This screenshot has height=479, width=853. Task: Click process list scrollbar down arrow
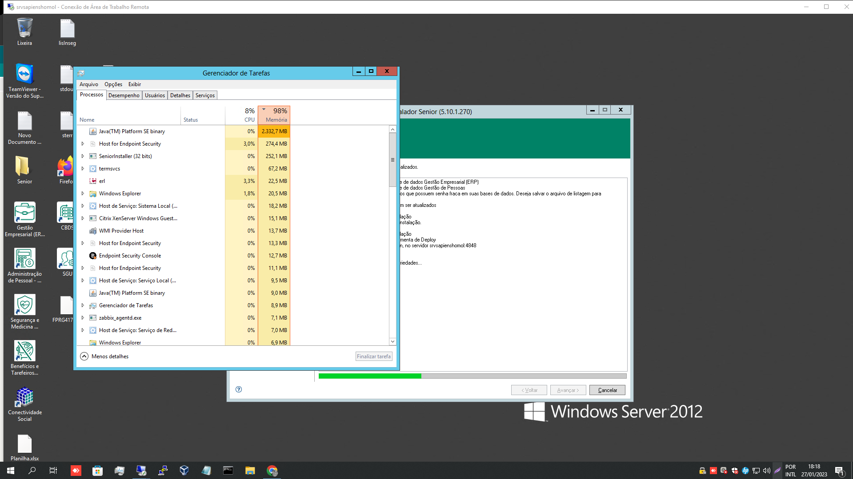pyautogui.click(x=392, y=341)
